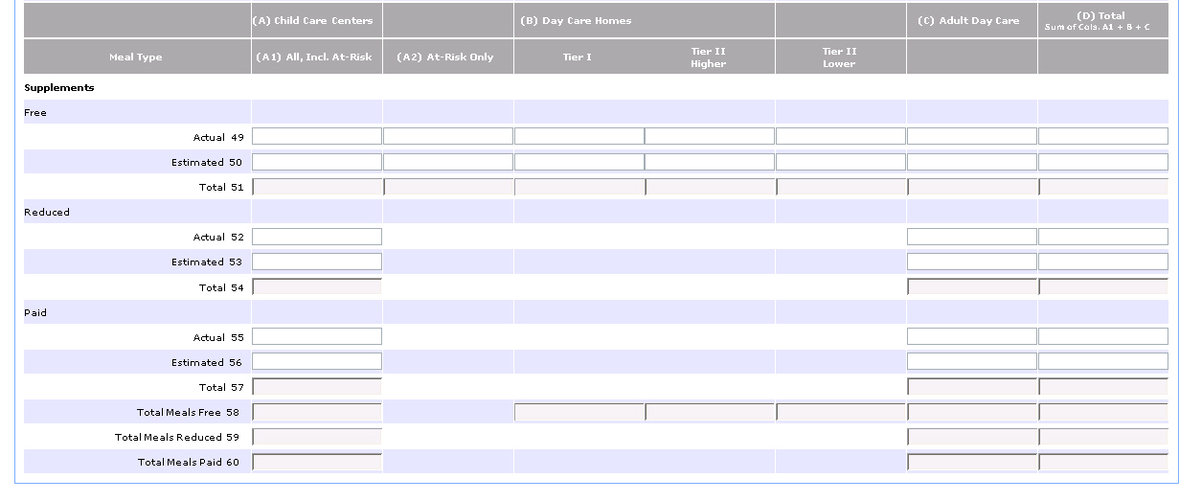Click Reduced Actual 52 field under Adult Day Care
Image resolution: width=1202 pixels, height=501 pixels.
pyautogui.click(x=972, y=237)
